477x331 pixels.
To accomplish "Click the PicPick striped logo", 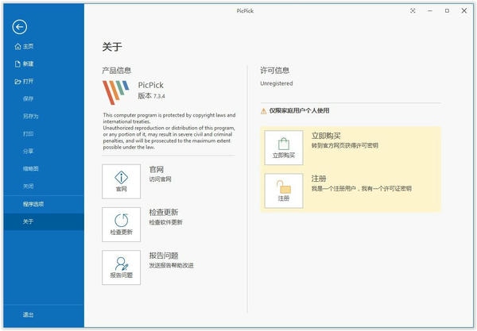I will point(116,92).
